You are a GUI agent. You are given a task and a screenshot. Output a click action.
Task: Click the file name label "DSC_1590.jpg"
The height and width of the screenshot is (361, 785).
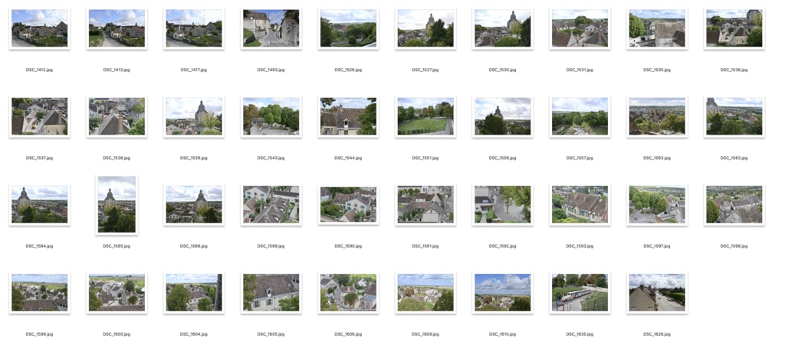click(348, 246)
